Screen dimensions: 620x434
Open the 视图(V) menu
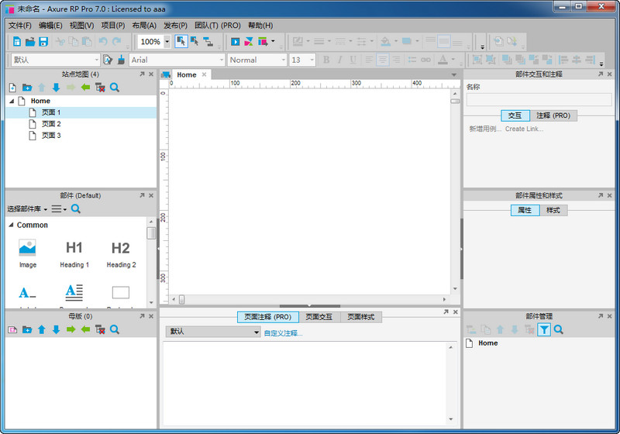pos(82,26)
